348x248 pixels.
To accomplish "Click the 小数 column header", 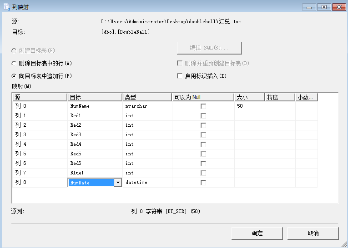I will (307, 97).
